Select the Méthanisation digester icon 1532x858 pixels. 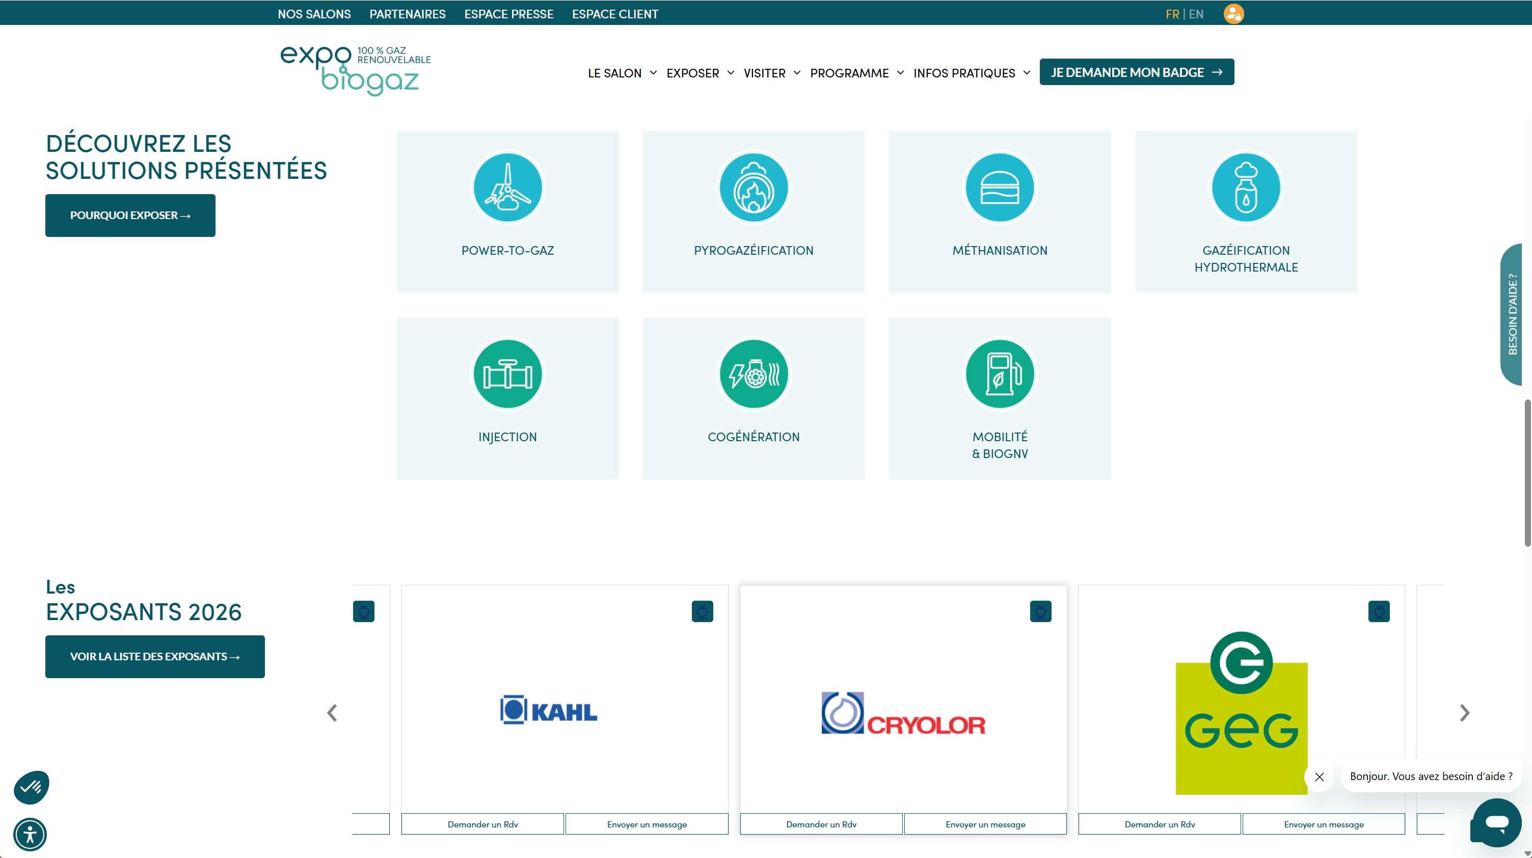click(999, 187)
